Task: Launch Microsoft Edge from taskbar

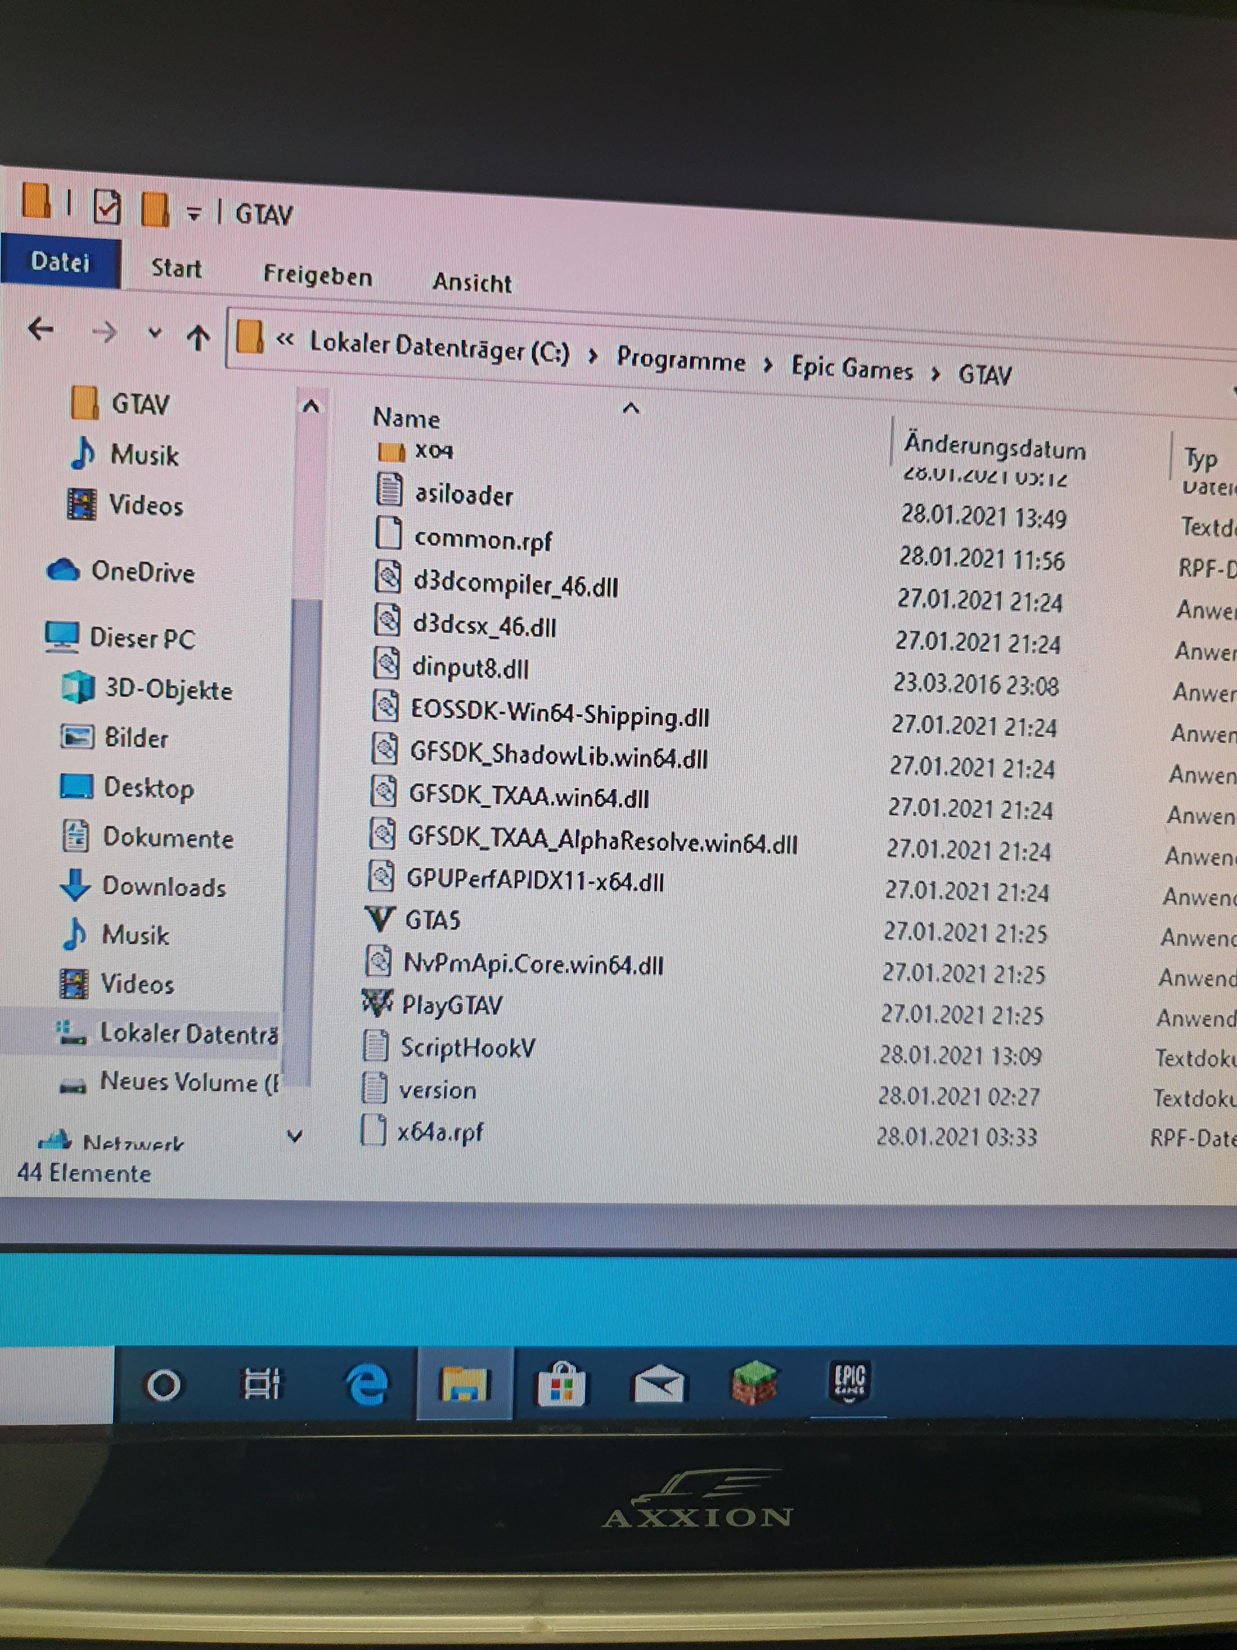Action: point(366,1385)
